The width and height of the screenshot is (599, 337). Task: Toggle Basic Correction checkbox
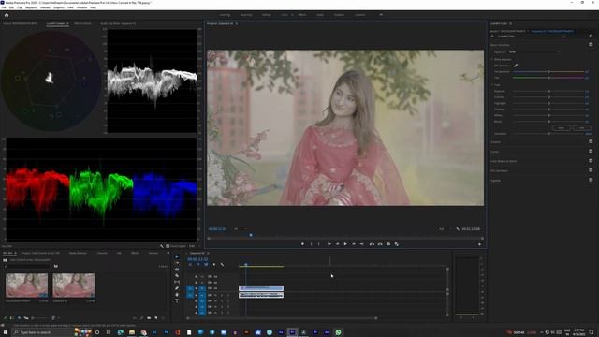pyautogui.click(x=591, y=45)
